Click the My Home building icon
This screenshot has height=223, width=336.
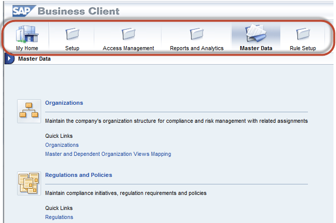pos(27,34)
